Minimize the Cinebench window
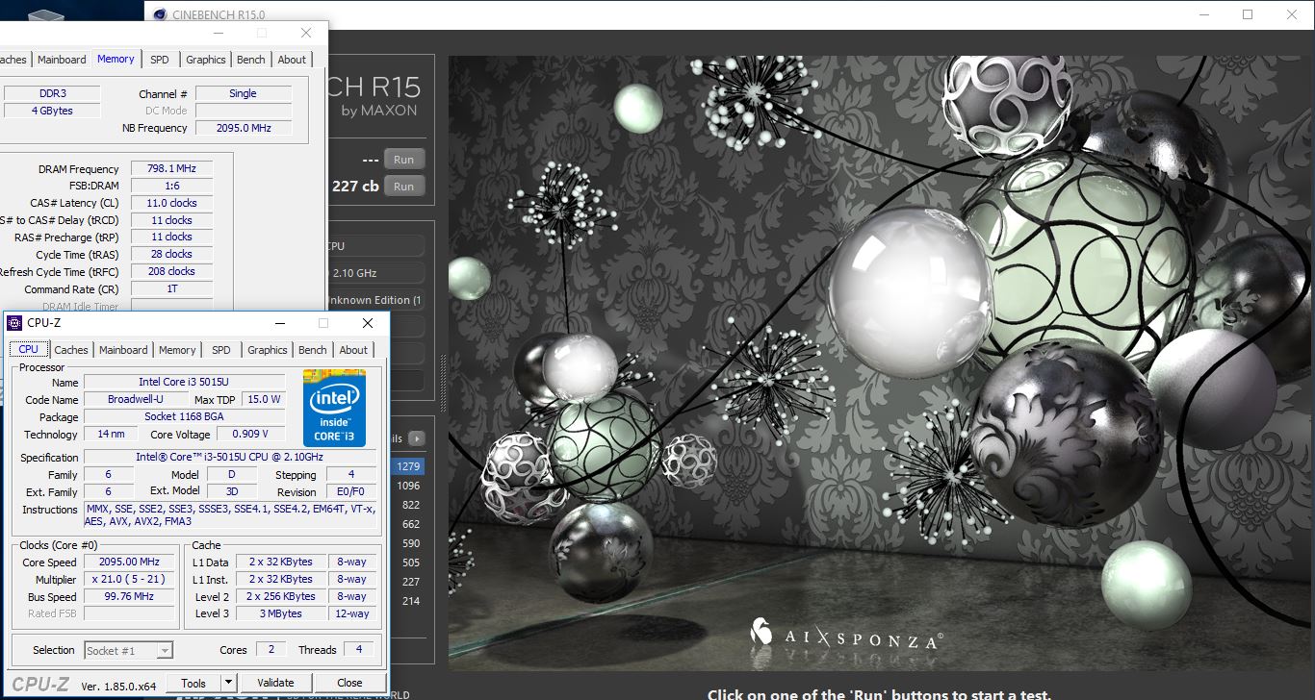The width and height of the screenshot is (1315, 700). pos(1203,14)
